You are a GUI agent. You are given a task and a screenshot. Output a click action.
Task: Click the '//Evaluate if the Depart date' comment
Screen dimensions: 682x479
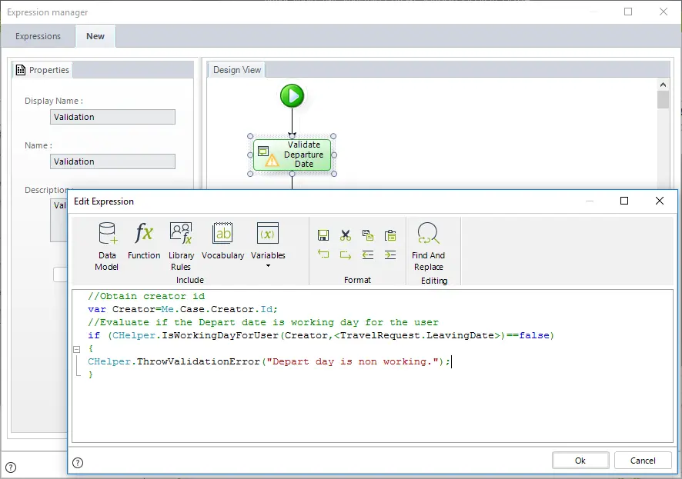point(263,322)
